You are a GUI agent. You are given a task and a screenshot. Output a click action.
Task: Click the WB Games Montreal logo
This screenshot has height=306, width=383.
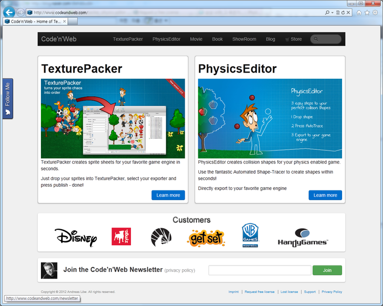250,235
